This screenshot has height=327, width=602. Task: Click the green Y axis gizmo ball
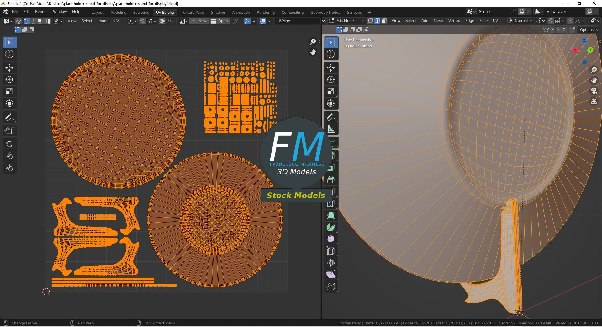point(590,50)
